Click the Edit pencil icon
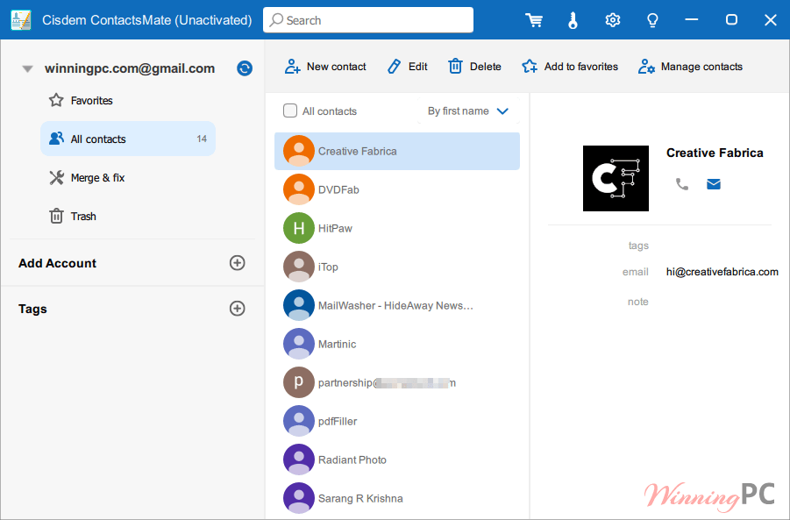This screenshot has width=790, height=520. click(x=394, y=67)
